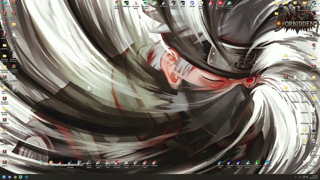Open Visual Studio Code from the taskbar
The height and width of the screenshot is (180, 320).
point(26,177)
